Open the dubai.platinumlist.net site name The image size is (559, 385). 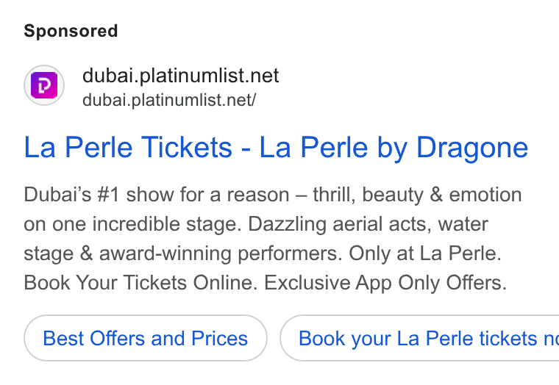click(180, 76)
